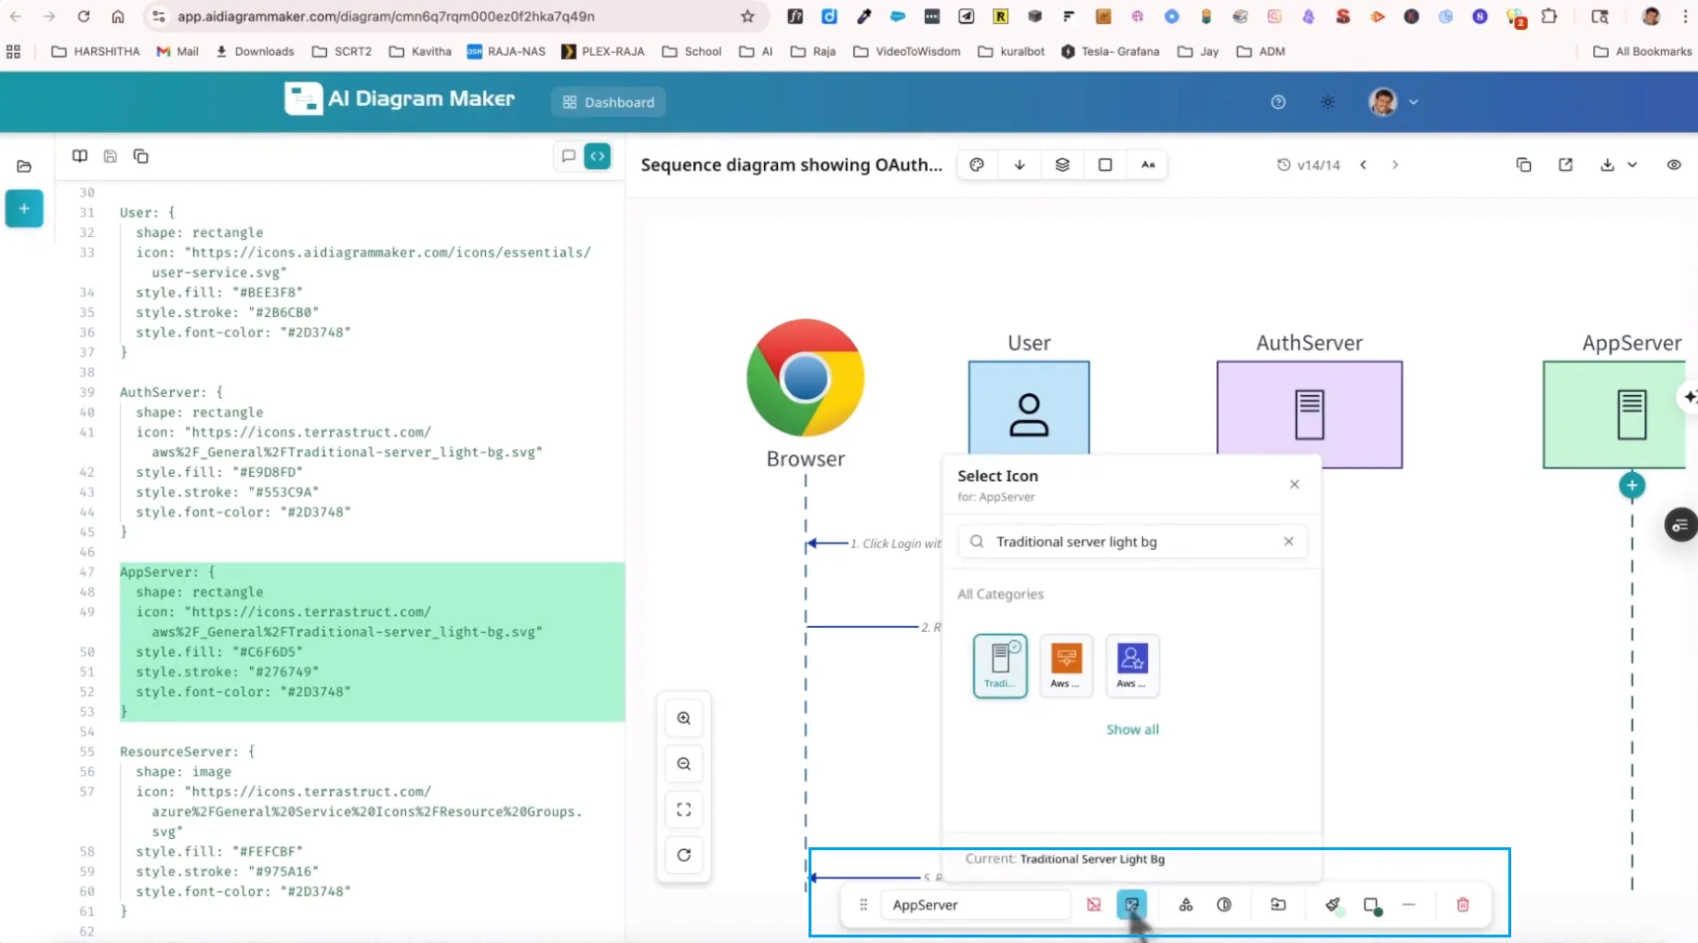
Task: Navigate to next version with right chevron
Action: click(1395, 164)
